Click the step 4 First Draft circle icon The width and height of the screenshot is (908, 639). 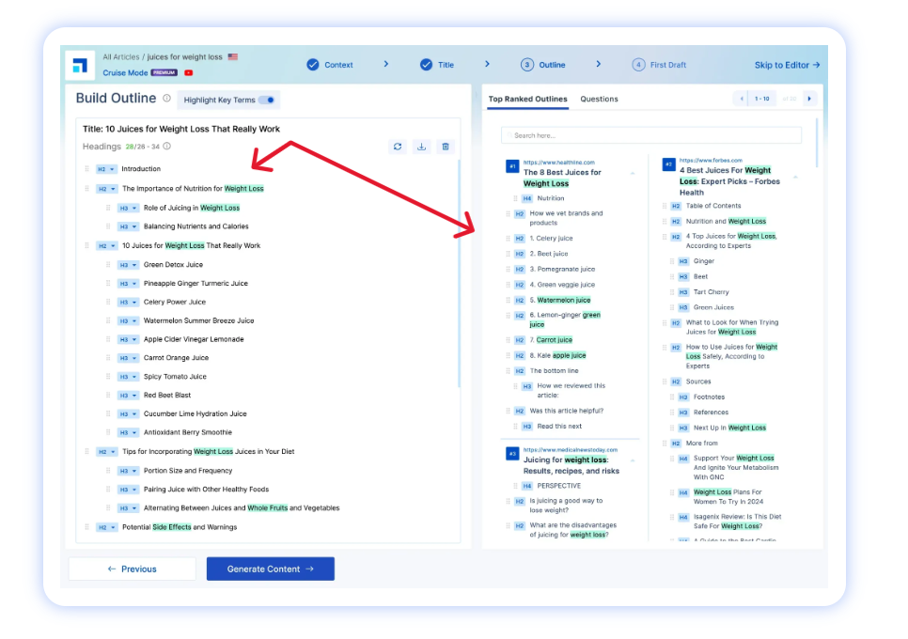(x=638, y=65)
